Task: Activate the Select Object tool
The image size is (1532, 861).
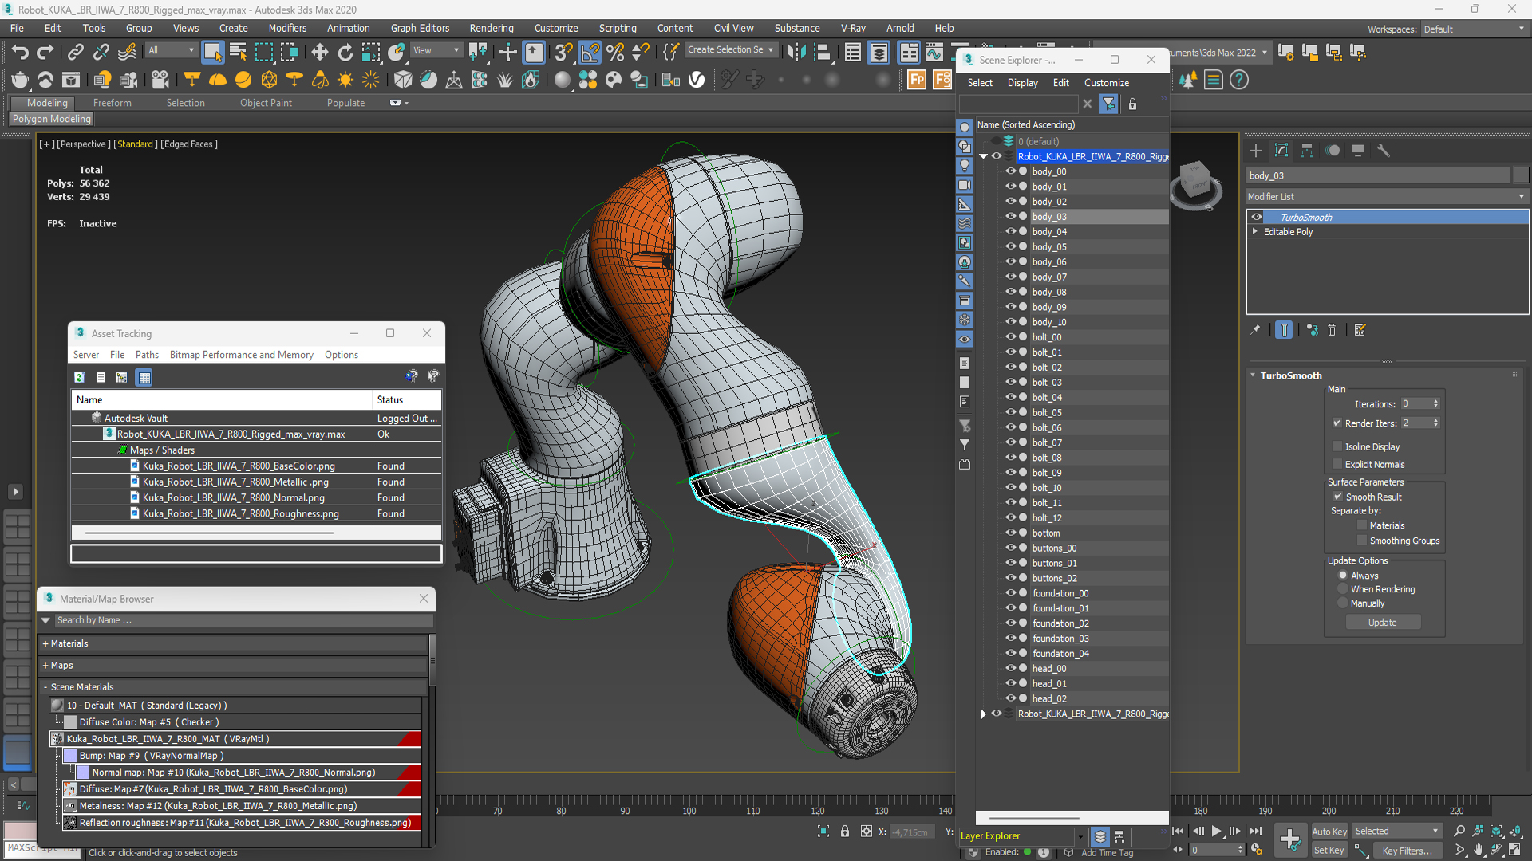Action: (212, 53)
